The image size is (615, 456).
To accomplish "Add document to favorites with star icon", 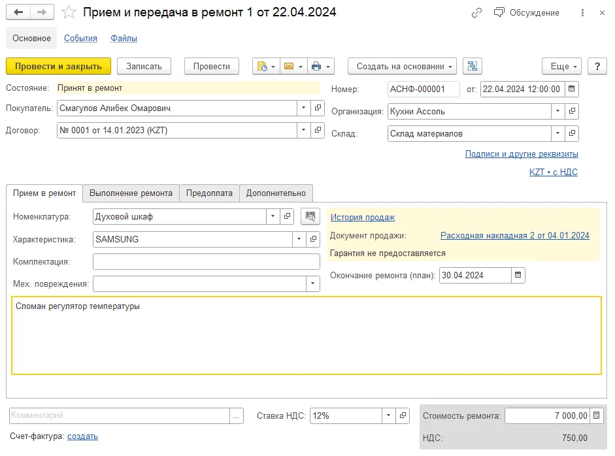I will (69, 12).
